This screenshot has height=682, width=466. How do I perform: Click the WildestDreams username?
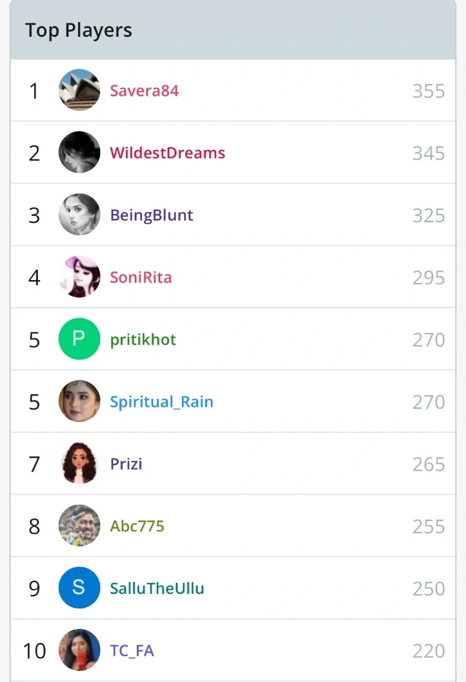coord(168,153)
